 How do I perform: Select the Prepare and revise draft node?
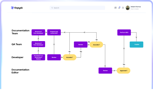click(54, 32)
